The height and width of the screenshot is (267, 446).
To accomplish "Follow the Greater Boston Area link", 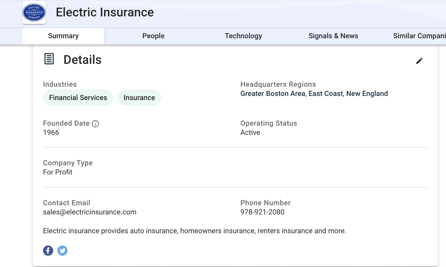I will tap(273, 94).
